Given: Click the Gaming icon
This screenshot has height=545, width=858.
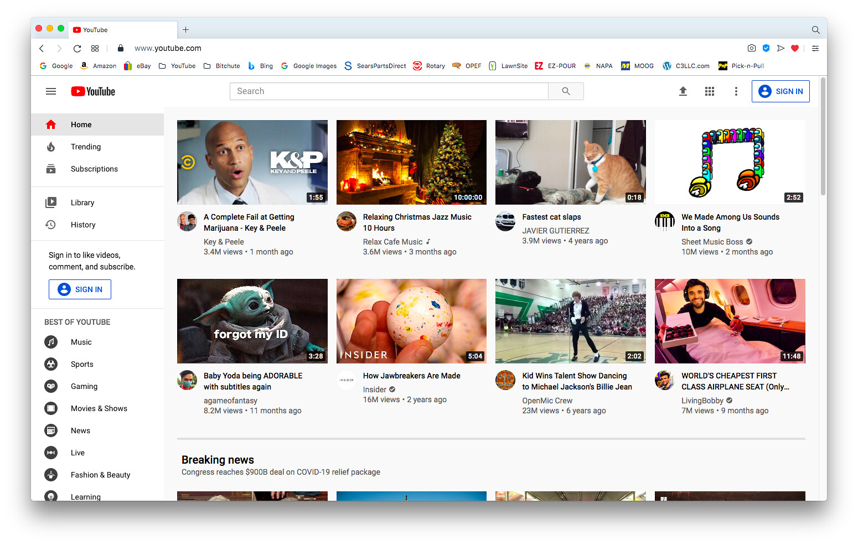Looking at the screenshot, I should click(51, 386).
